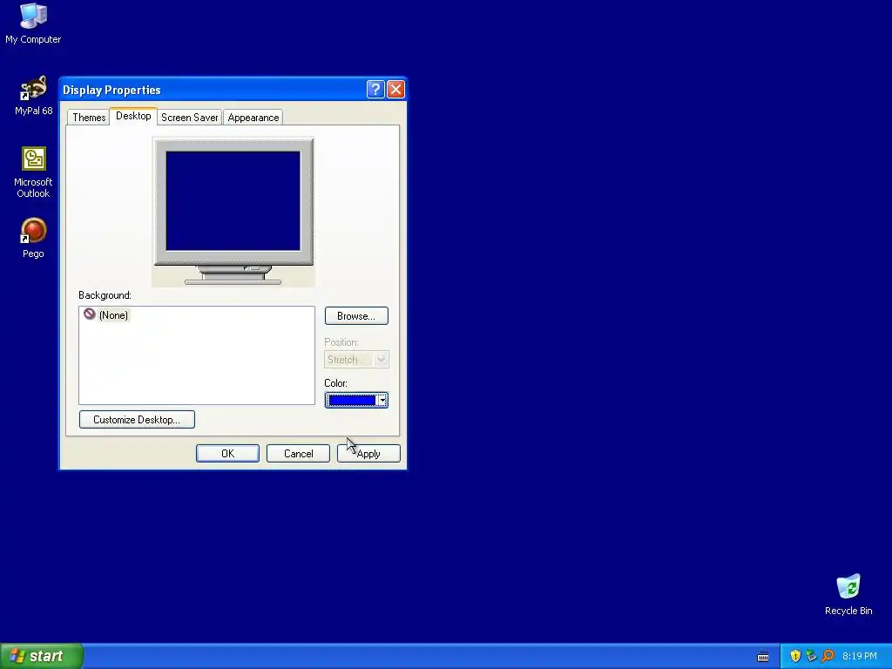
Task: Switch to the Appearance tab
Action: tap(253, 118)
